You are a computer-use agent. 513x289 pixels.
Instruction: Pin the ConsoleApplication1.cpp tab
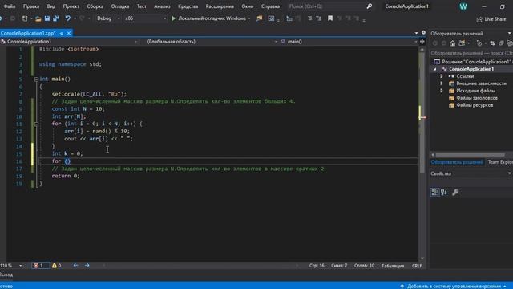(62, 33)
